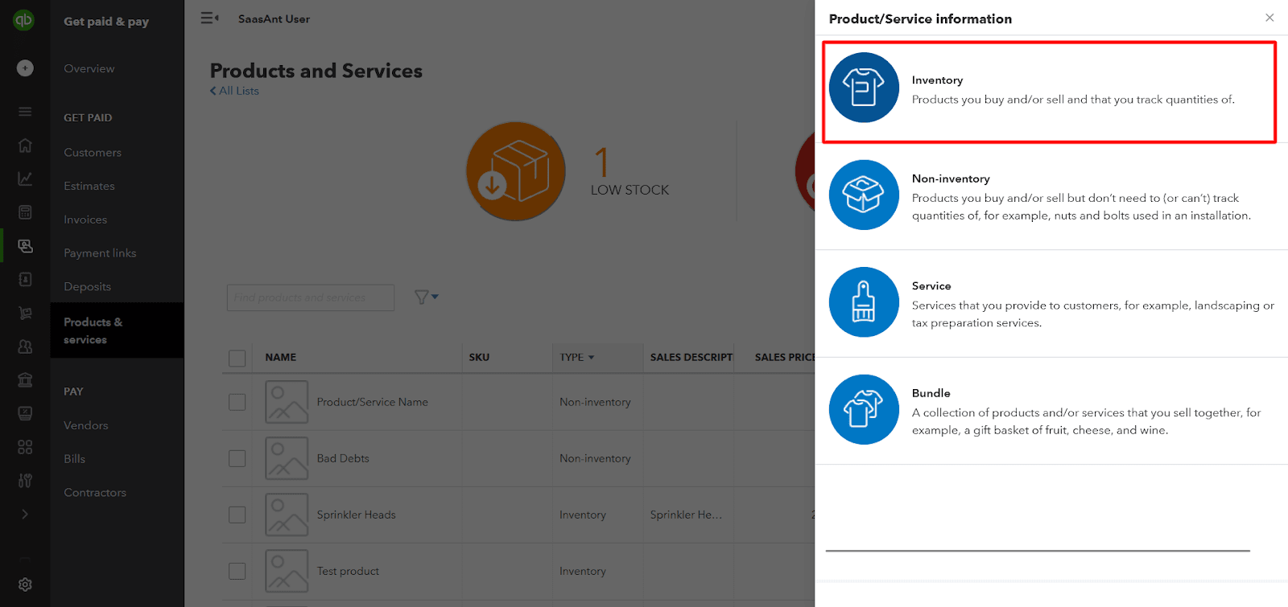1288x607 pixels.
Task: Click the Service paintbrush icon
Action: (864, 302)
